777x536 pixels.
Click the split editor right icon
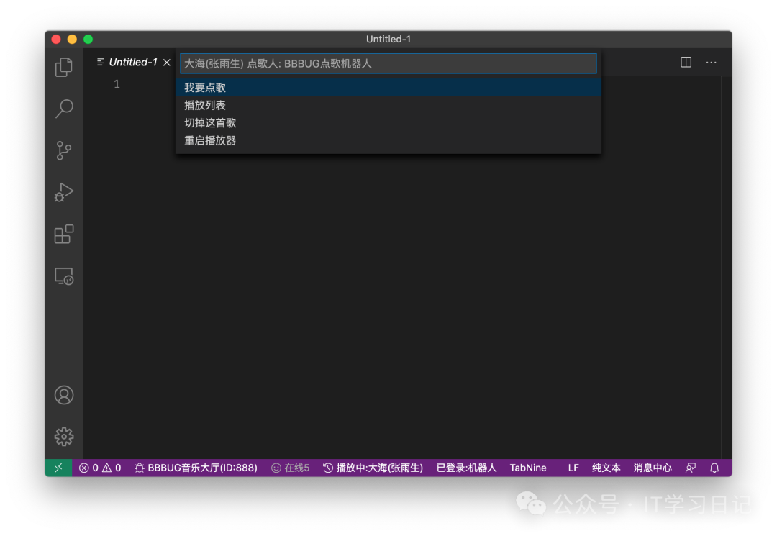click(x=686, y=63)
